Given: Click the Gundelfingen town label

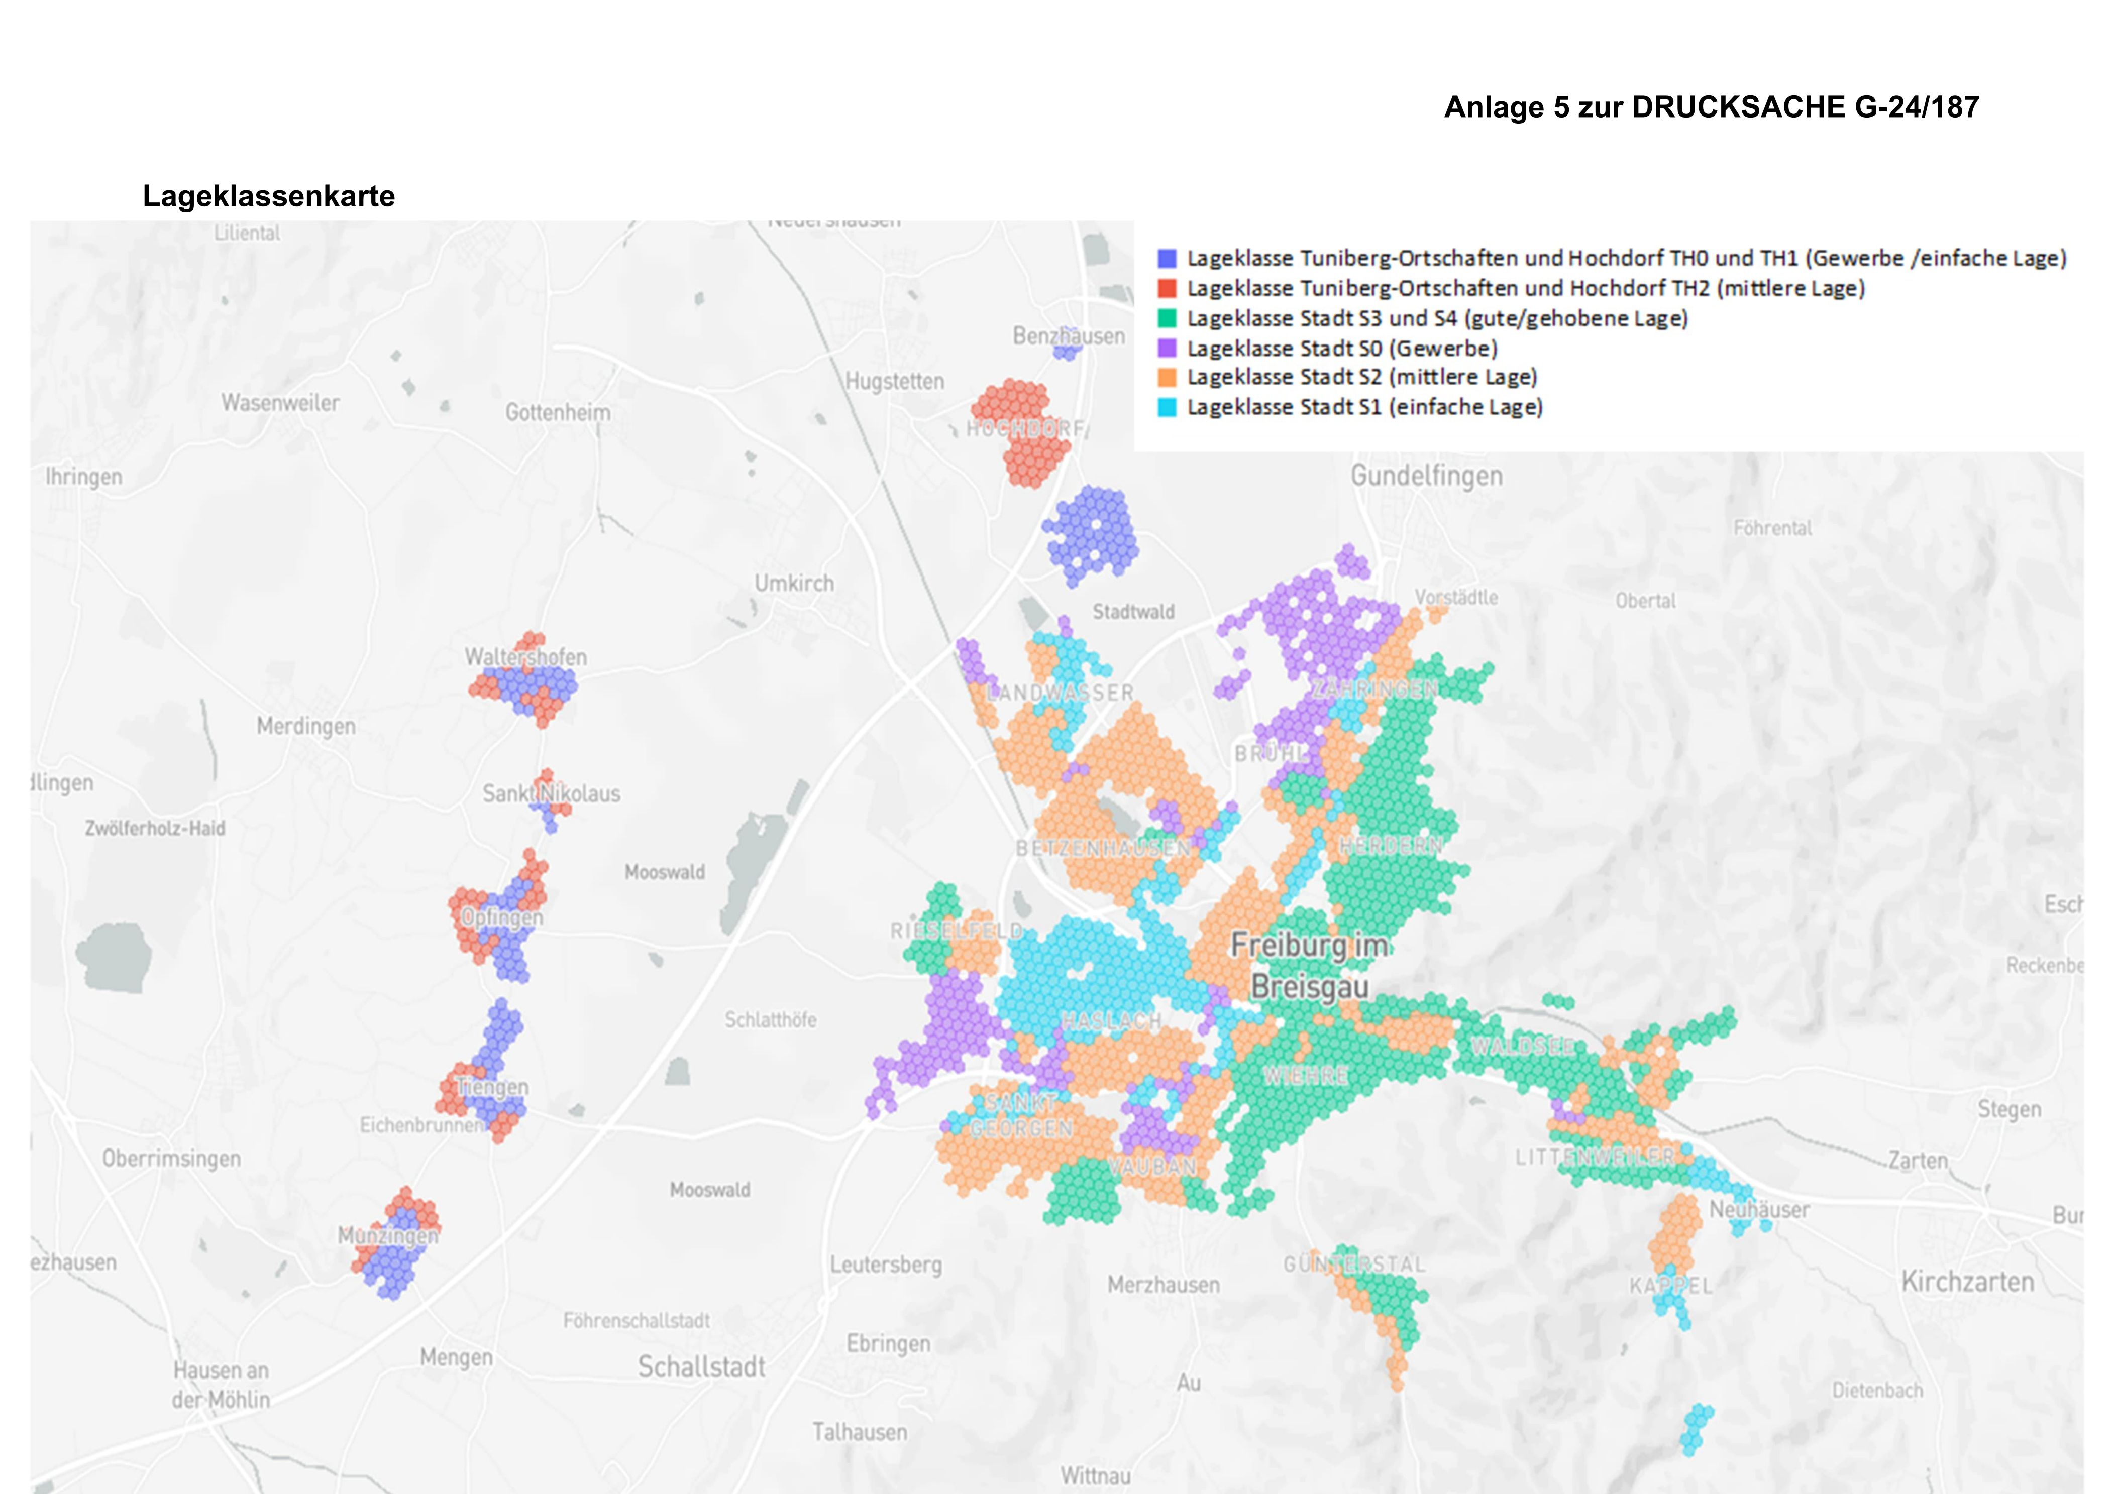Looking at the screenshot, I should coord(1426,475).
